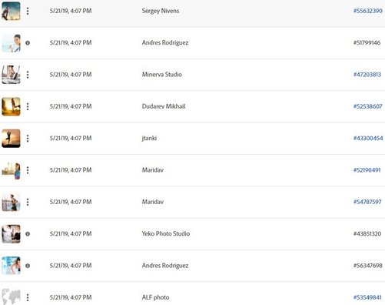Open the three-dot menu for Dudarev Mikhail row
The image size is (385, 305).
(x=28, y=106)
